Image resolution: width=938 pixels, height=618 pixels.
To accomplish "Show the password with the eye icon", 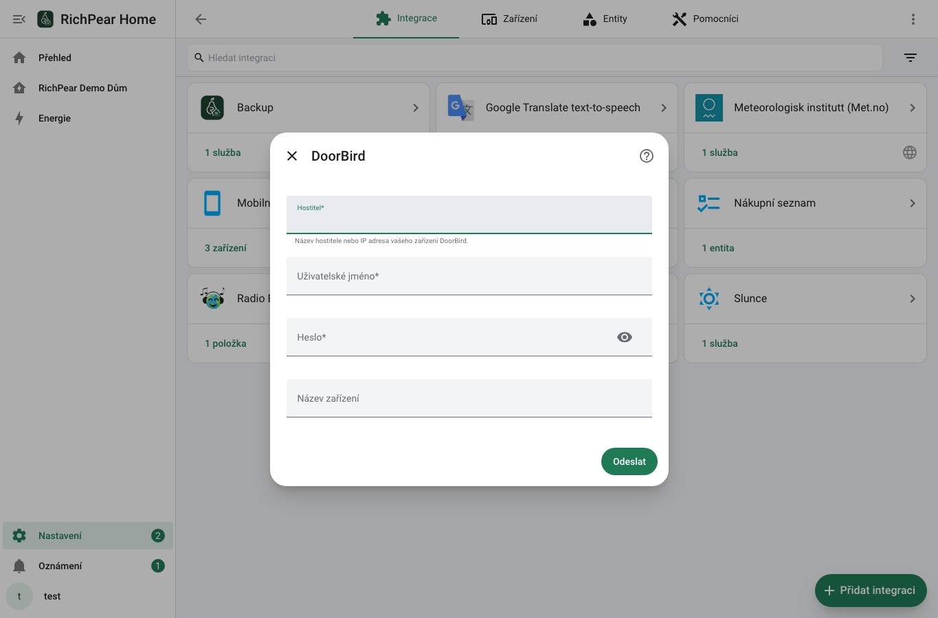I will pos(625,337).
